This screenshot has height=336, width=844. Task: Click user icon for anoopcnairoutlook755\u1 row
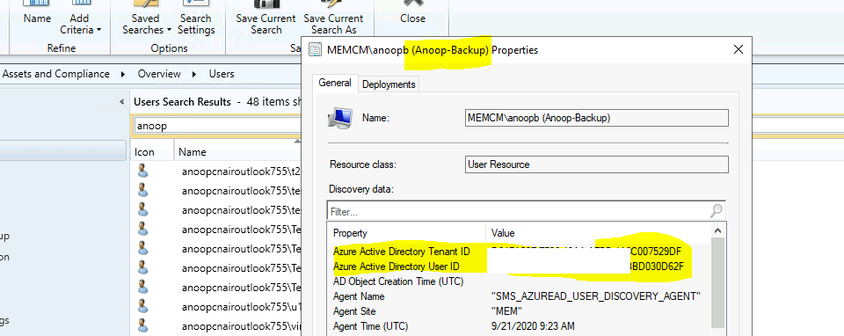[142, 306]
